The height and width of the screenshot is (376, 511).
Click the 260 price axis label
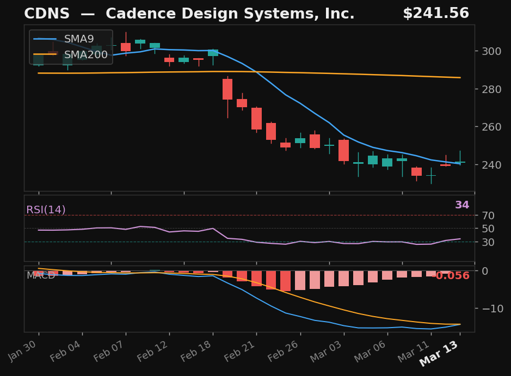pyautogui.click(x=491, y=127)
